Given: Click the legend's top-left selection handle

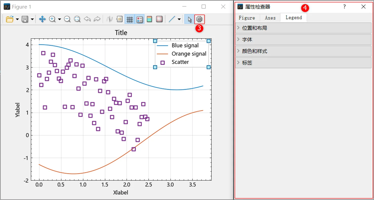Looking at the screenshot, I should (x=155, y=41).
